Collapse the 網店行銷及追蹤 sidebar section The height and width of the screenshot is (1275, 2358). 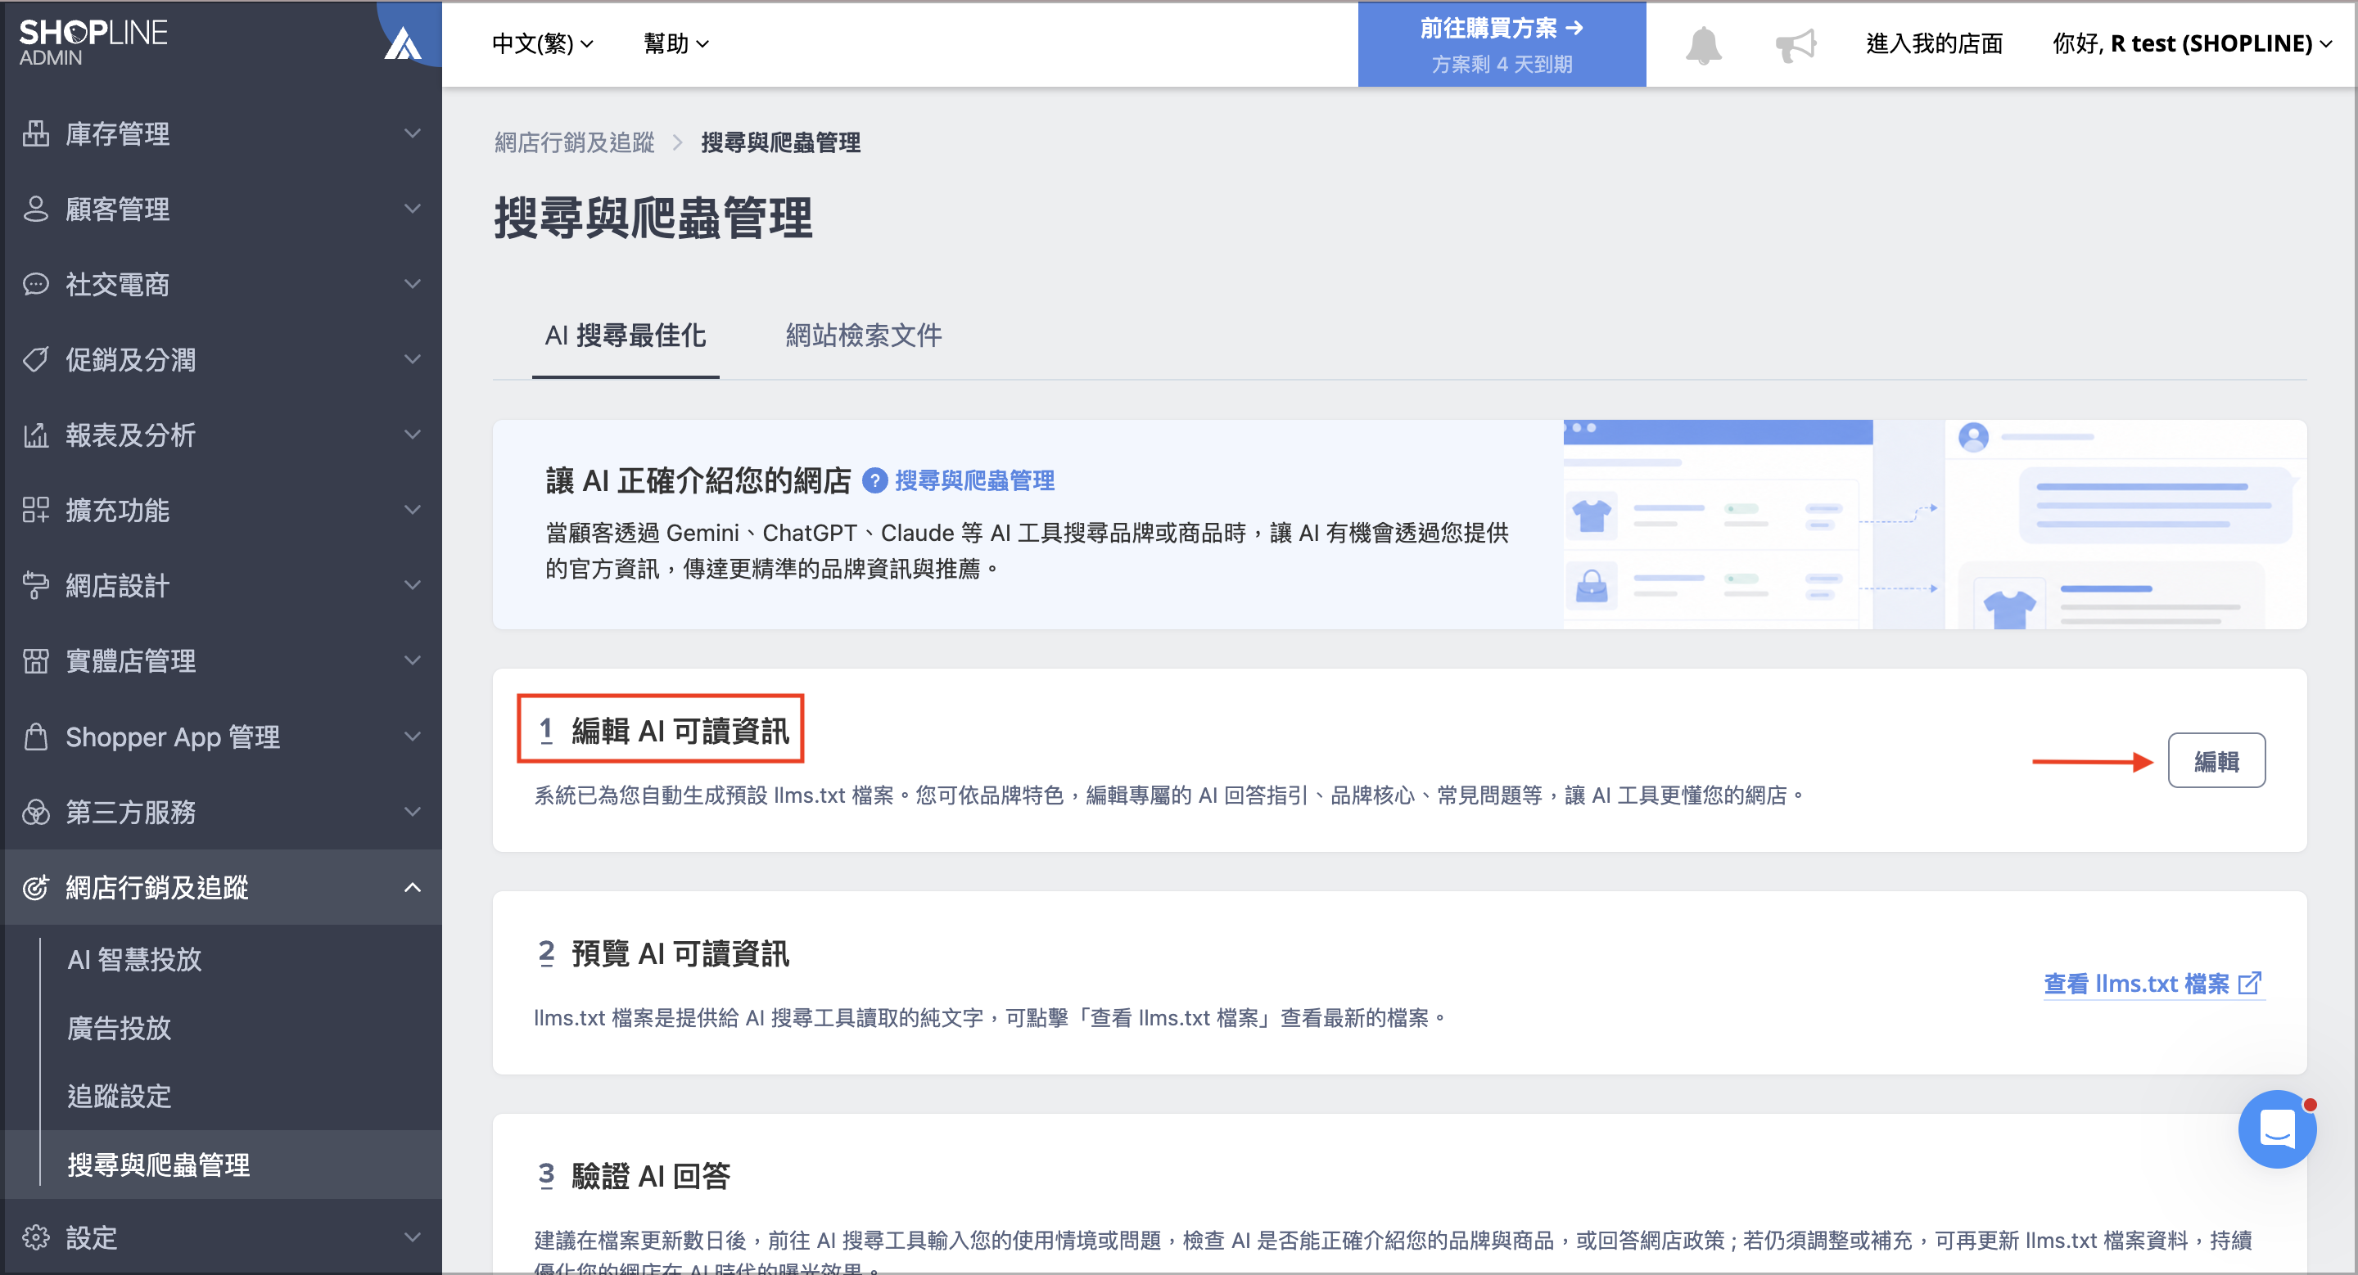pyautogui.click(x=413, y=887)
